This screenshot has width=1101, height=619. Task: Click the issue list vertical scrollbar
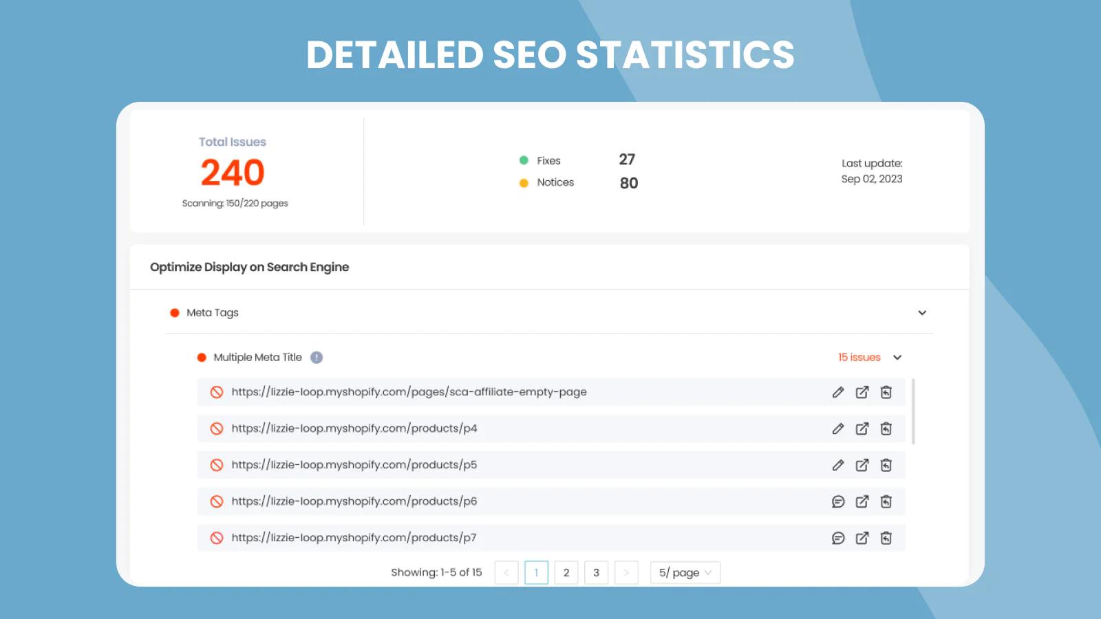tap(913, 411)
